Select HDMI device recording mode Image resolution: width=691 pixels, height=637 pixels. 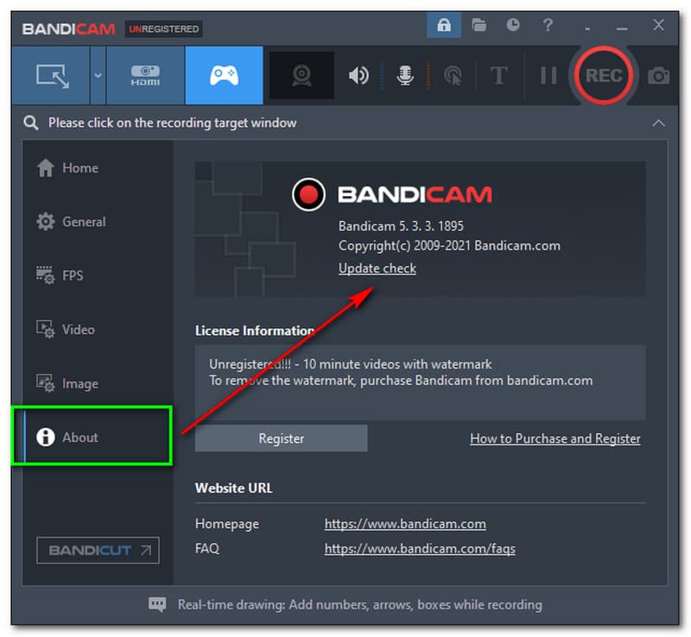[x=145, y=76]
